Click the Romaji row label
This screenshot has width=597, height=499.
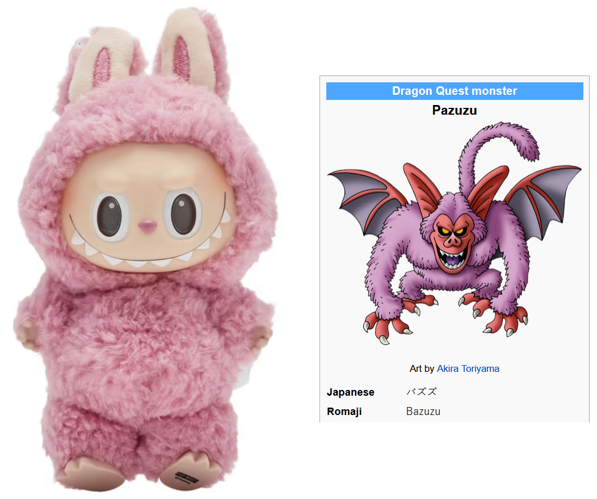pos(344,412)
